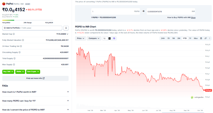Viewport: 213px width, 113px height.
Task: Click Add to Portfolio button
Action: pyautogui.click(x=32, y=28)
